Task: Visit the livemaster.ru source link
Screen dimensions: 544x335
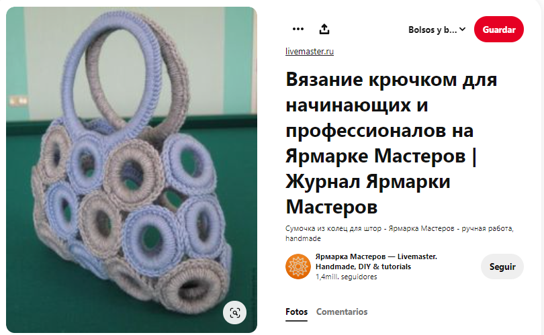Action: point(310,51)
